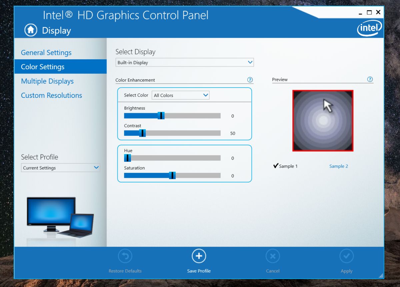400x287 pixels.
Task: Open the Multiple Displays section
Action: 47,81
